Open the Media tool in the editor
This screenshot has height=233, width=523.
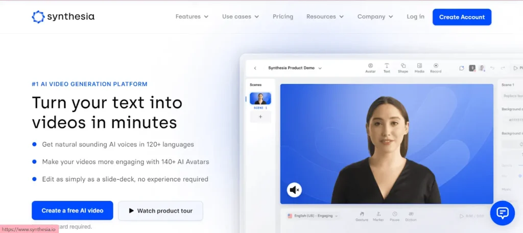419,68
